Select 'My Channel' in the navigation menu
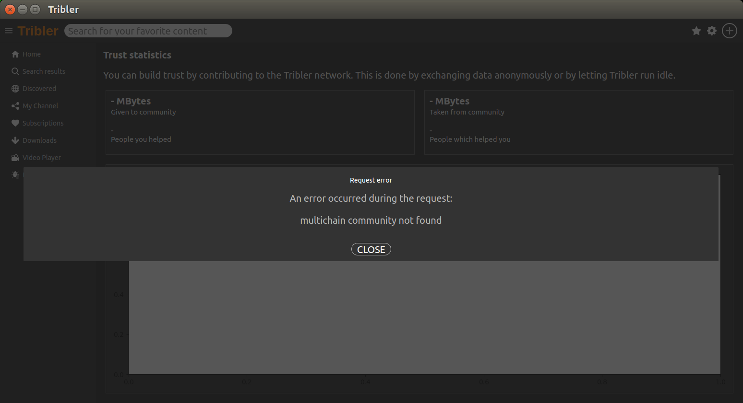The width and height of the screenshot is (743, 403). [40, 105]
